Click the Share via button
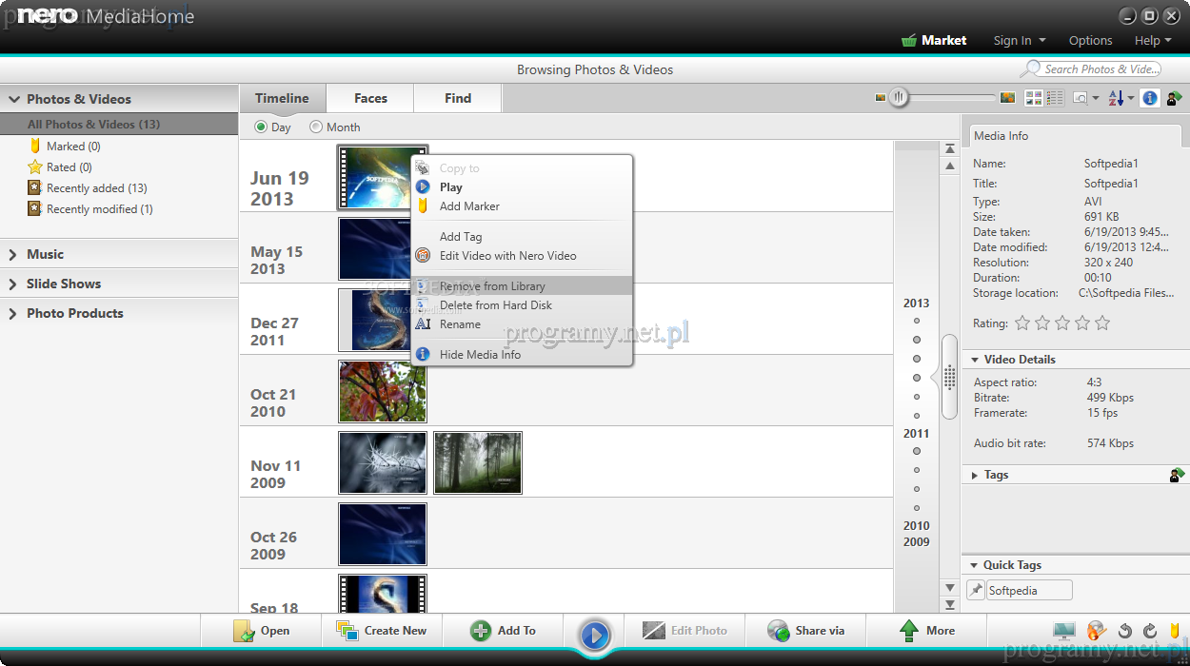 point(806,631)
